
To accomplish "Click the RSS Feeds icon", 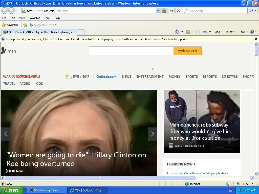I will tap(188, 32).
